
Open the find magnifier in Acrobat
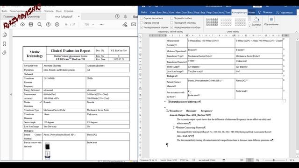tap(40, 24)
